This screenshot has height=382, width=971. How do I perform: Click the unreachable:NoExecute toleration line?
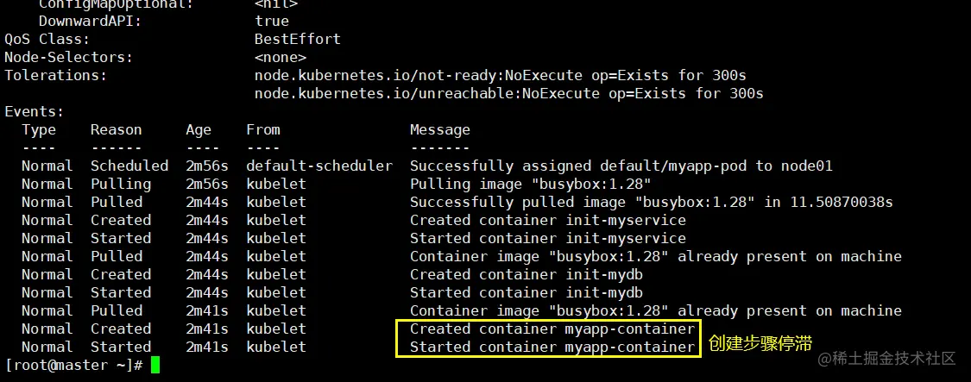click(x=508, y=93)
